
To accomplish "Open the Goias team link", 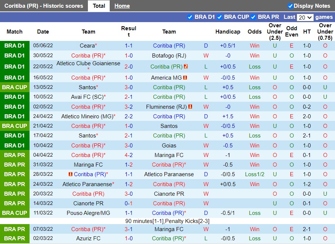I will pos(169,145).
